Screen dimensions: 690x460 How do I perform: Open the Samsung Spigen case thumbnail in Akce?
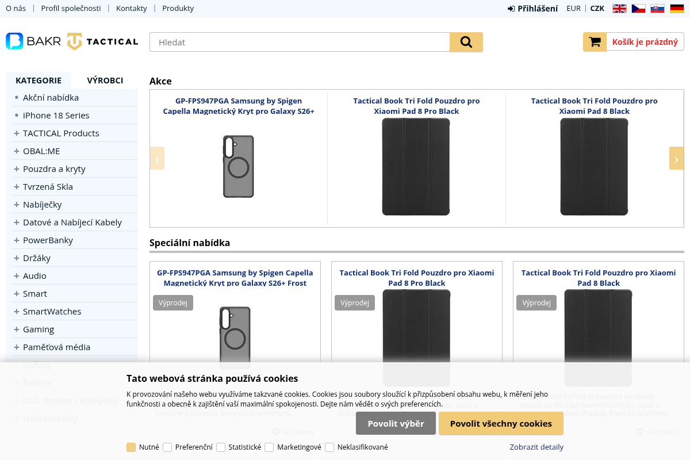click(x=239, y=166)
